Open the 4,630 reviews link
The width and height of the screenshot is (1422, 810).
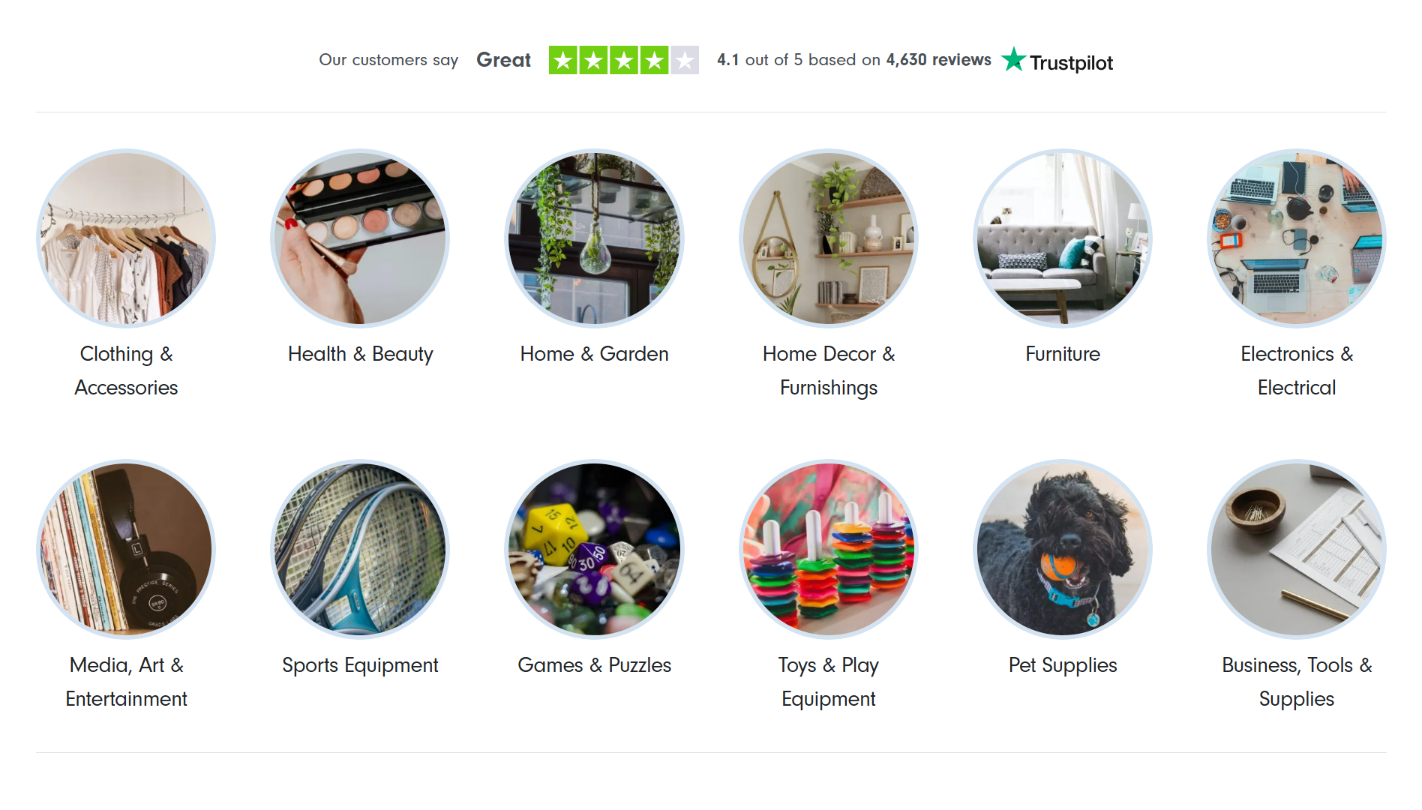[939, 60]
